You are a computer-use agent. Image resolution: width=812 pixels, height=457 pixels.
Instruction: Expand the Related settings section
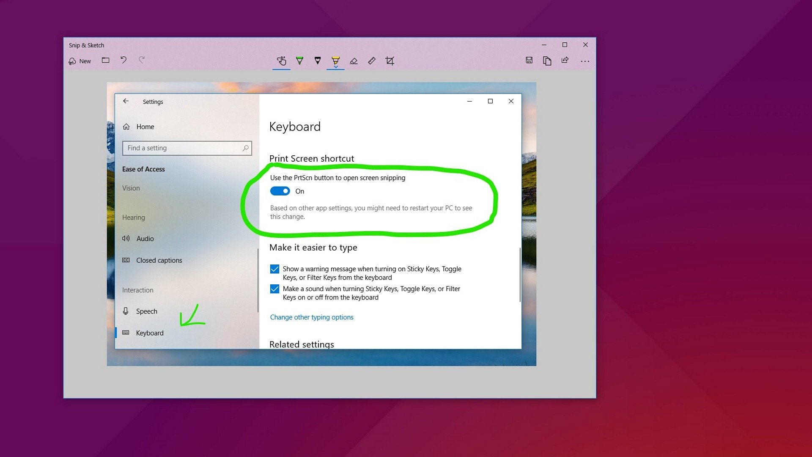301,344
